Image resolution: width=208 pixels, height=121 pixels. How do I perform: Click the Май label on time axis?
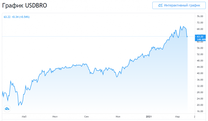[24, 116]
